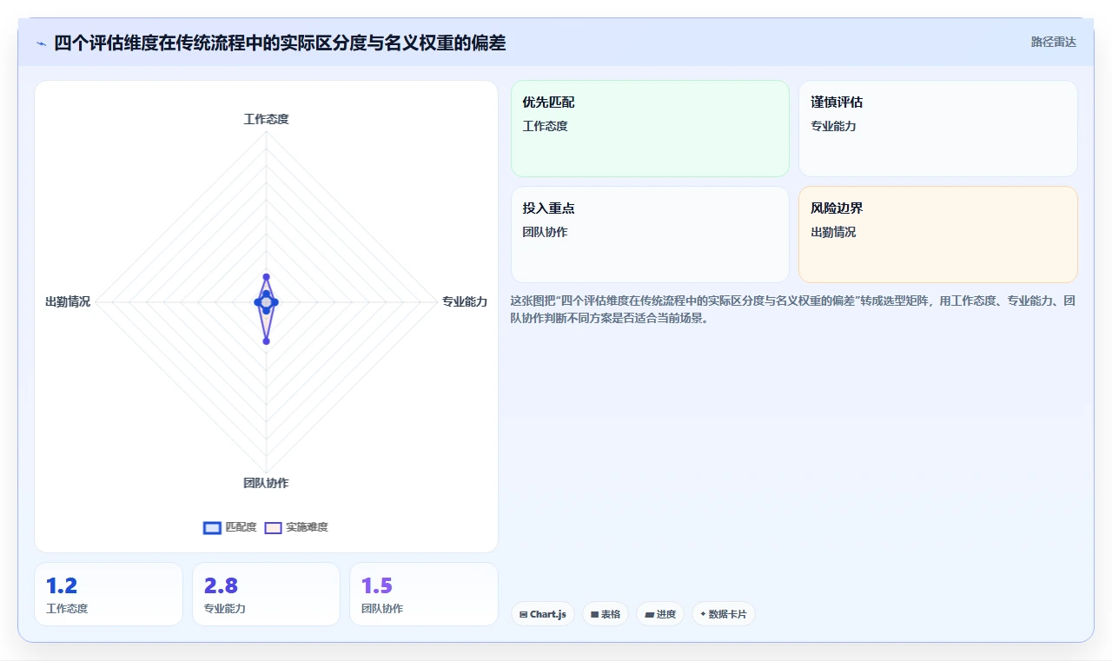Click the 路径雷达 label in the header
The image size is (1112, 661).
click(1053, 42)
